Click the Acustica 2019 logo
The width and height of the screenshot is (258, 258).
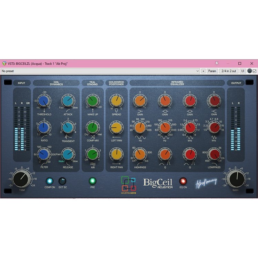128,185
